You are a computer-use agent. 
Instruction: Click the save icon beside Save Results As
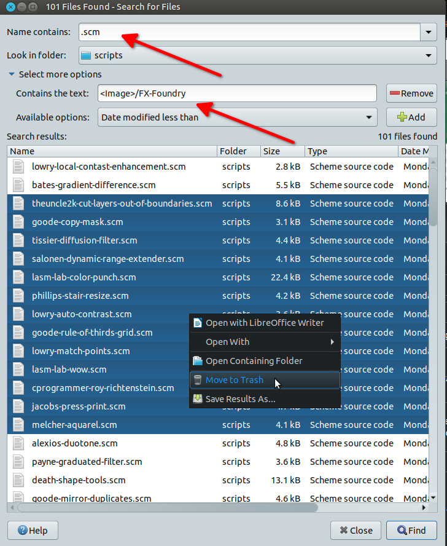pyautogui.click(x=198, y=398)
